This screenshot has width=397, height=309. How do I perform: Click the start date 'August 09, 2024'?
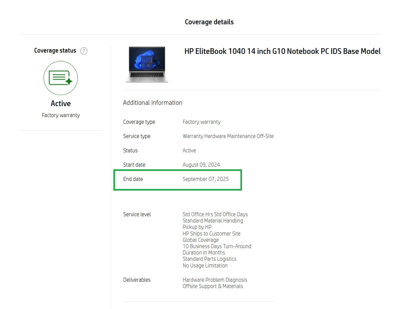coord(201,165)
